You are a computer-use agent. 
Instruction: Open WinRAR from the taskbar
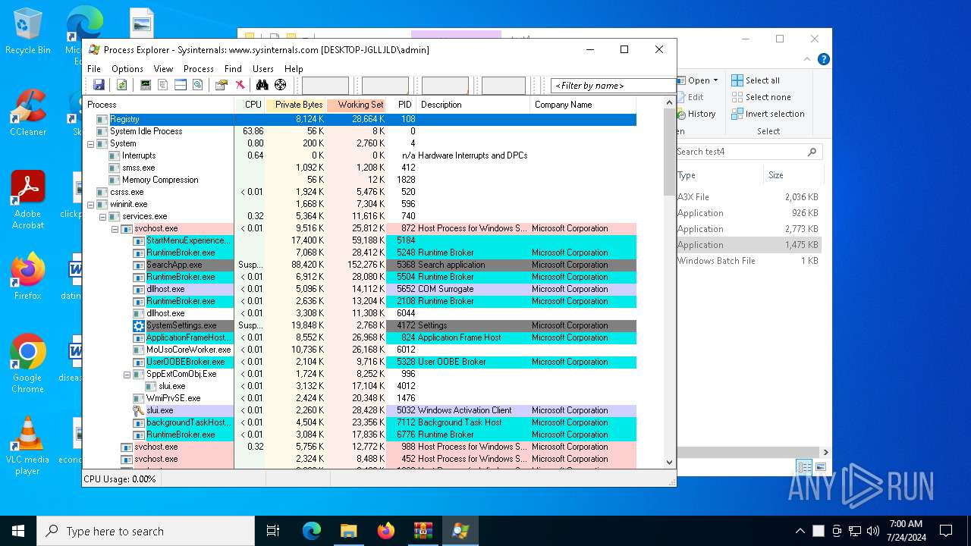423,531
